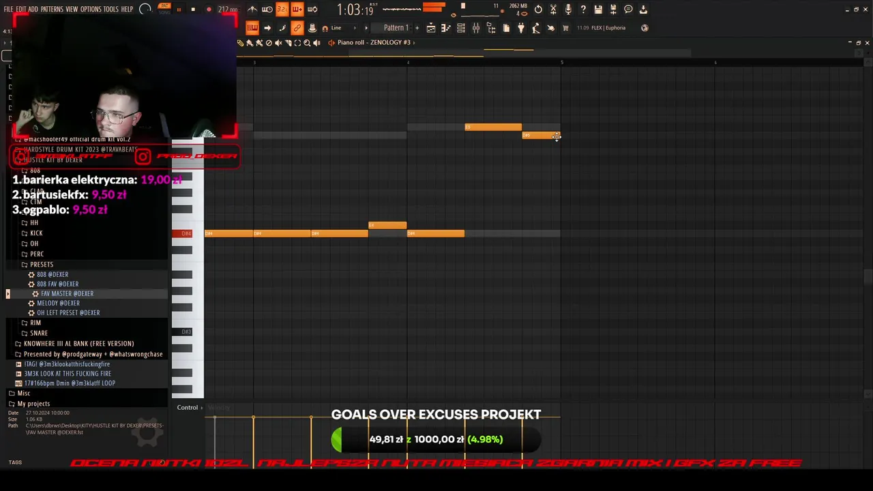Open the Control lane dropdown
Viewport: 873px width, 491px height.
190,408
